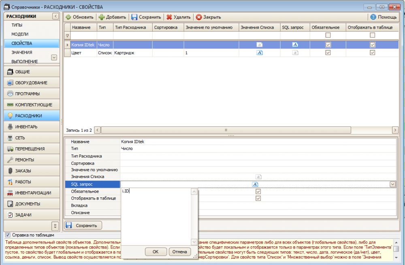Click the Закрыть red circle icon
The image size is (405, 265).
tap(198, 17)
